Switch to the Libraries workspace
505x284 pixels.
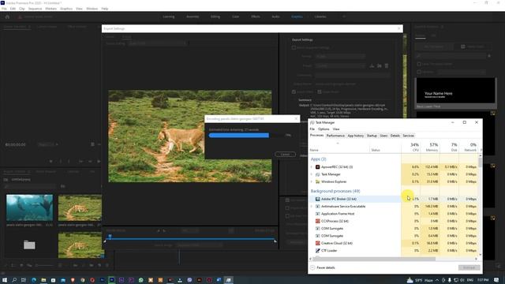pos(320,17)
